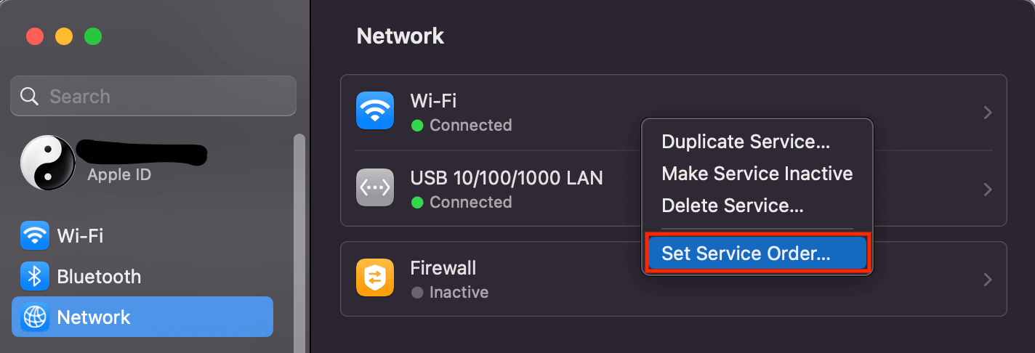
Task: Click the magnifying glass search icon
Action: [x=29, y=96]
